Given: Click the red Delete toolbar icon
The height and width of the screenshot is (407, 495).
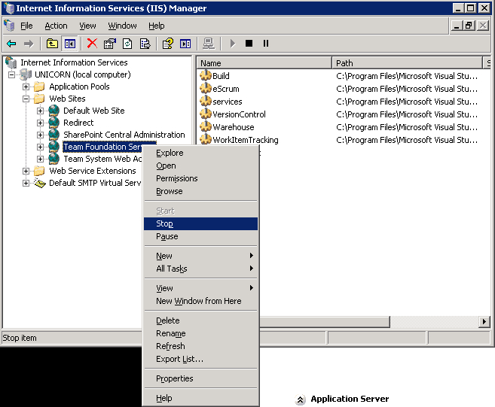Looking at the screenshot, I should (x=92, y=44).
